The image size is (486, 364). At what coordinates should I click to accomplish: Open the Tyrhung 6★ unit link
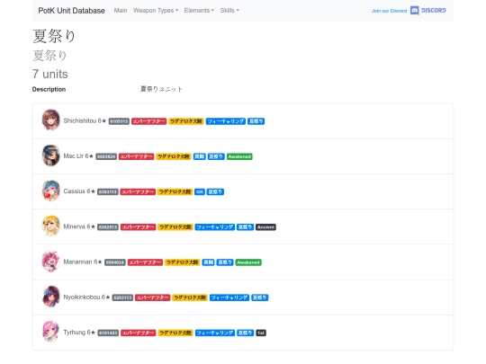(79, 333)
